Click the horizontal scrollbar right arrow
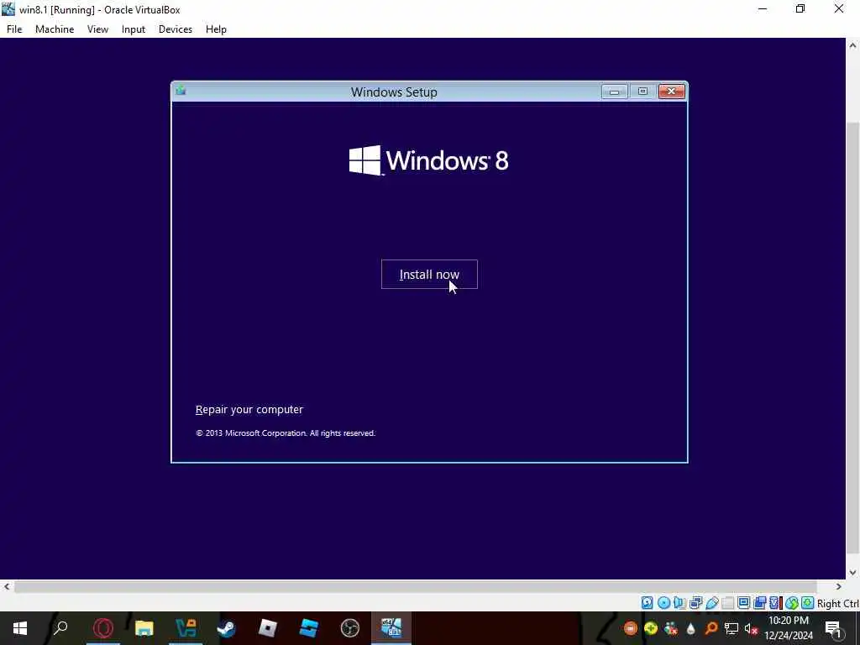This screenshot has height=645, width=860. pyautogui.click(x=839, y=587)
